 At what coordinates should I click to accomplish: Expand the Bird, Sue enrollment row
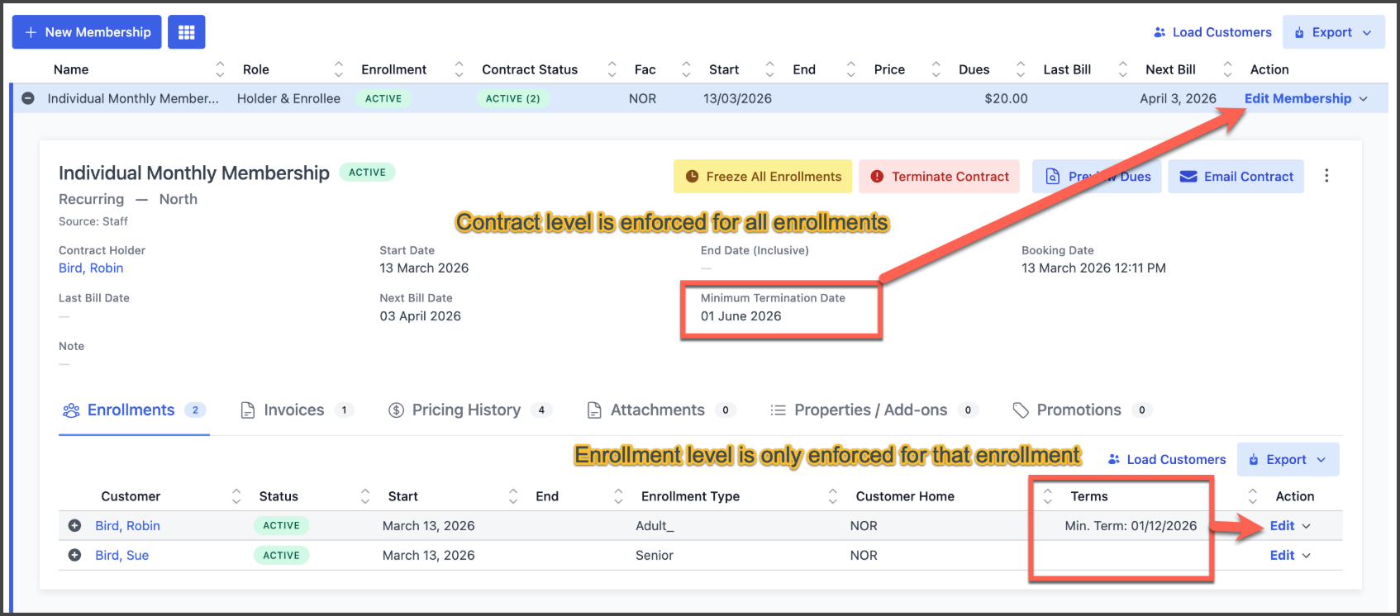point(74,556)
